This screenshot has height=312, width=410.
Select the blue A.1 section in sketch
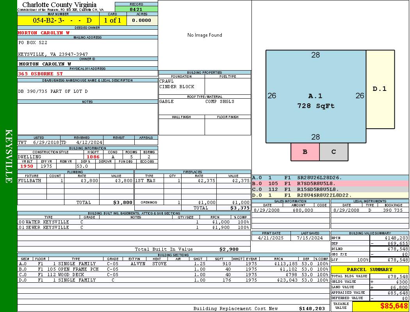(316, 100)
